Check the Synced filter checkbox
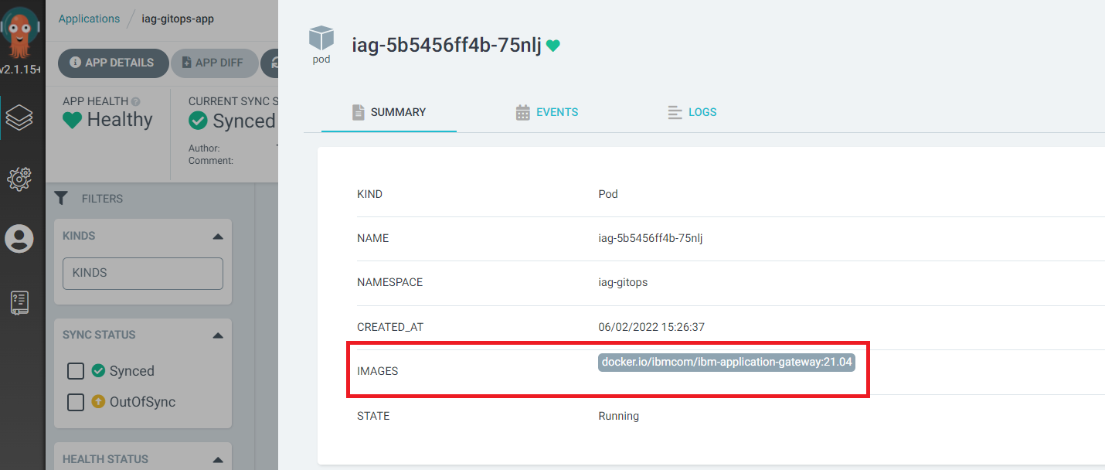 [76, 371]
